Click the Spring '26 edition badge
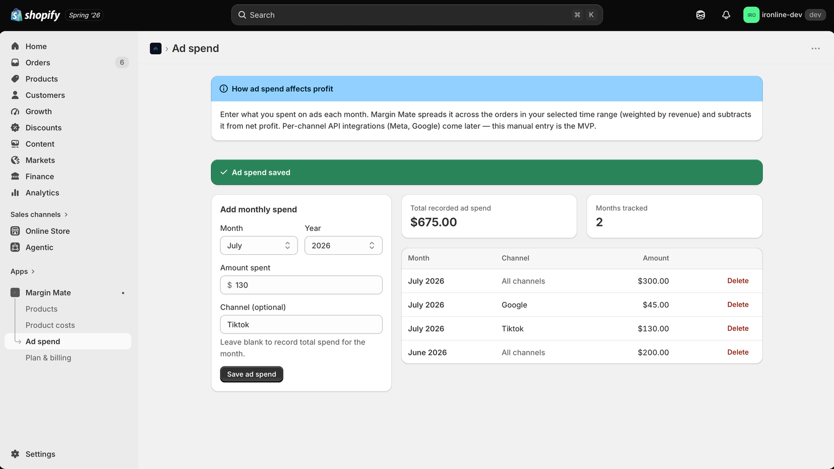Screen dimensions: 834x469 coord(84,15)
